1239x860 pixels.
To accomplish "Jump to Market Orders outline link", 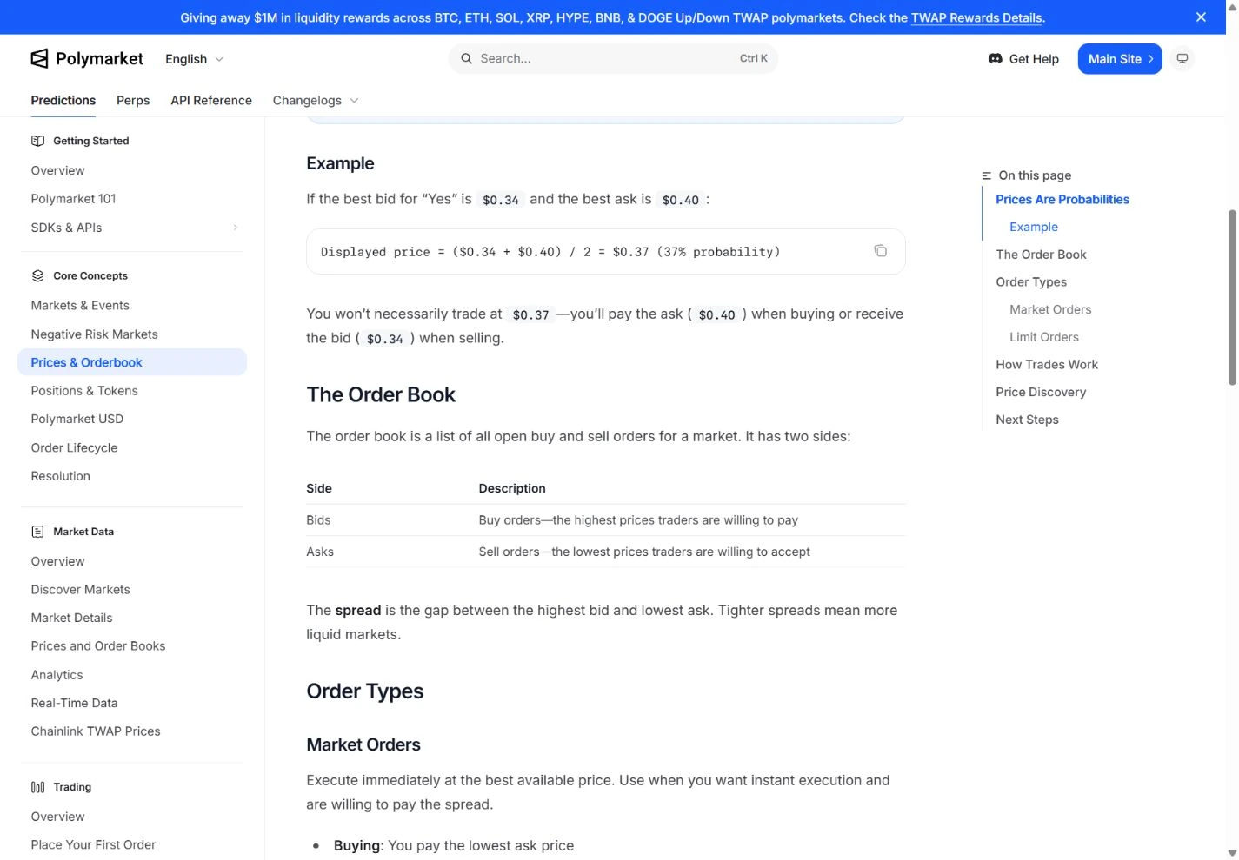I will [1050, 309].
